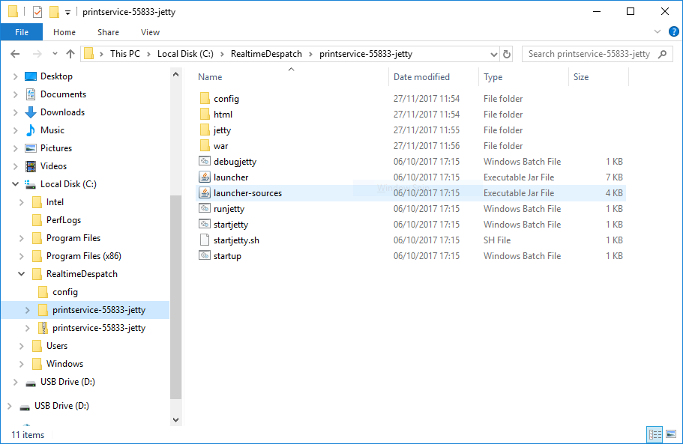Click navigation pane scrollbar thumb
The width and height of the screenshot is (683, 444).
[x=176, y=296]
